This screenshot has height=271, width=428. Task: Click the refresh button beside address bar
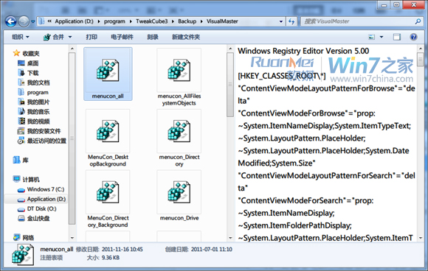click(291, 21)
